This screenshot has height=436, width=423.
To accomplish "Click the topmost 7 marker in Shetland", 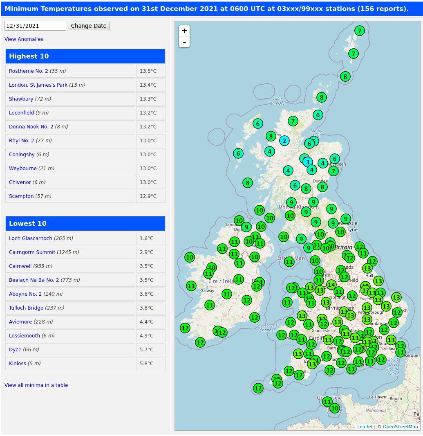I will [x=360, y=31].
